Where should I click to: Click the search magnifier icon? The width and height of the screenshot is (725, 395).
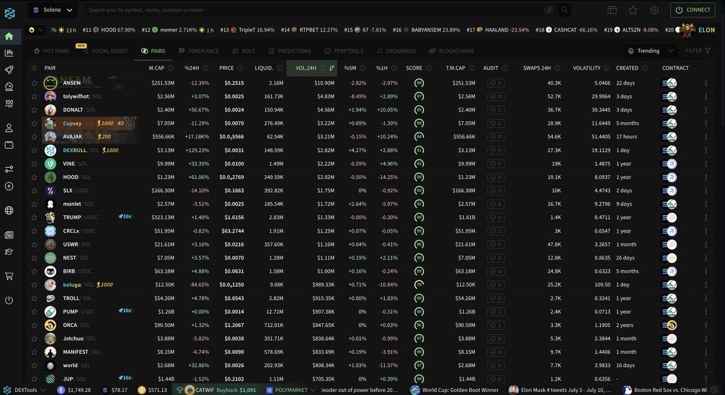pyautogui.click(x=564, y=10)
